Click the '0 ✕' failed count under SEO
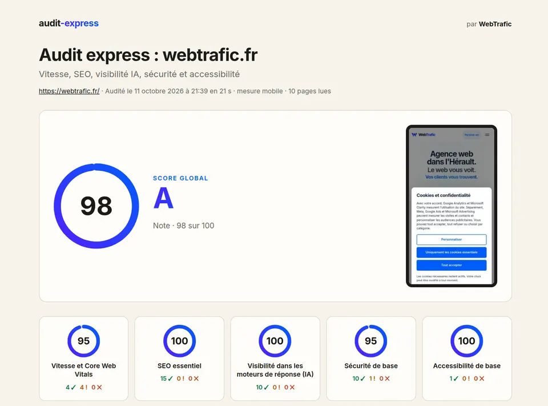This screenshot has width=548, height=406. pyautogui.click(x=194, y=379)
